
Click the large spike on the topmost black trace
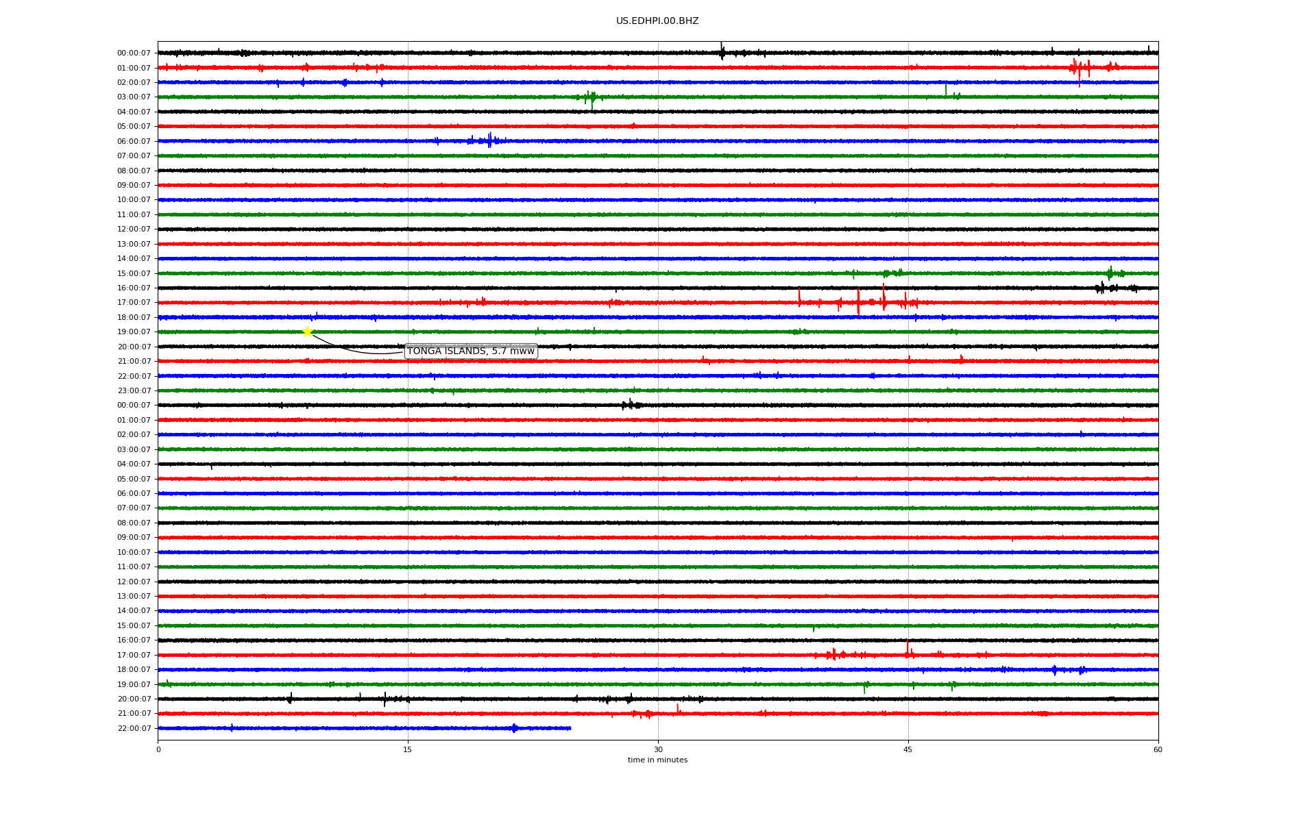click(x=722, y=51)
